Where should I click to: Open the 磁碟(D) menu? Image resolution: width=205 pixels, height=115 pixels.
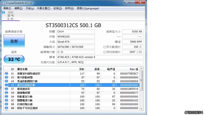click(x=58, y=8)
